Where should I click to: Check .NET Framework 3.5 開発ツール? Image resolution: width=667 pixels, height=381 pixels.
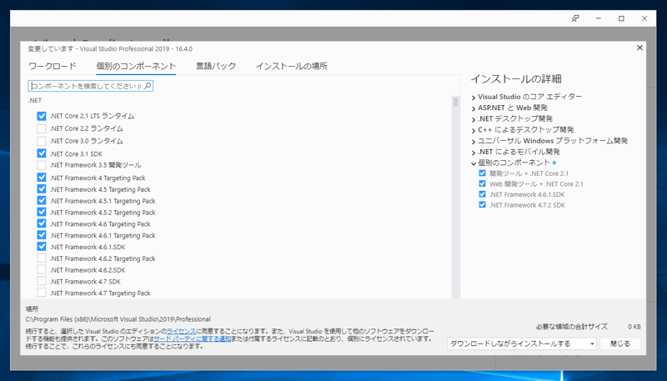tap(41, 164)
